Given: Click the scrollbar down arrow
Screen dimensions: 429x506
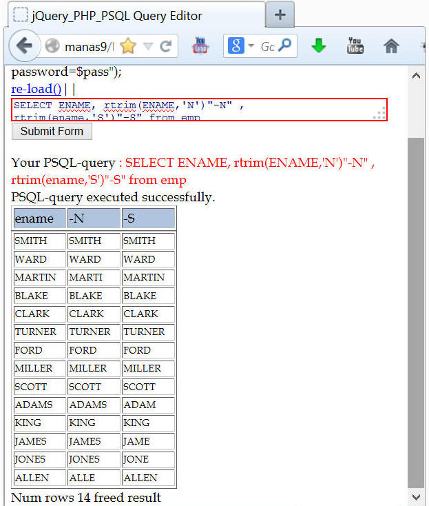Looking at the screenshot, I should click(x=416, y=496).
